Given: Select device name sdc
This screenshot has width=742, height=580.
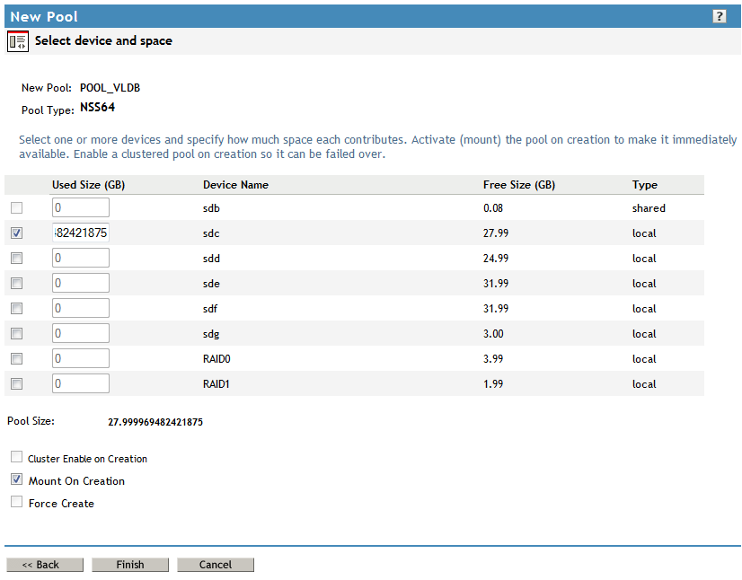Looking at the screenshot, I should (x=211, y=233).
